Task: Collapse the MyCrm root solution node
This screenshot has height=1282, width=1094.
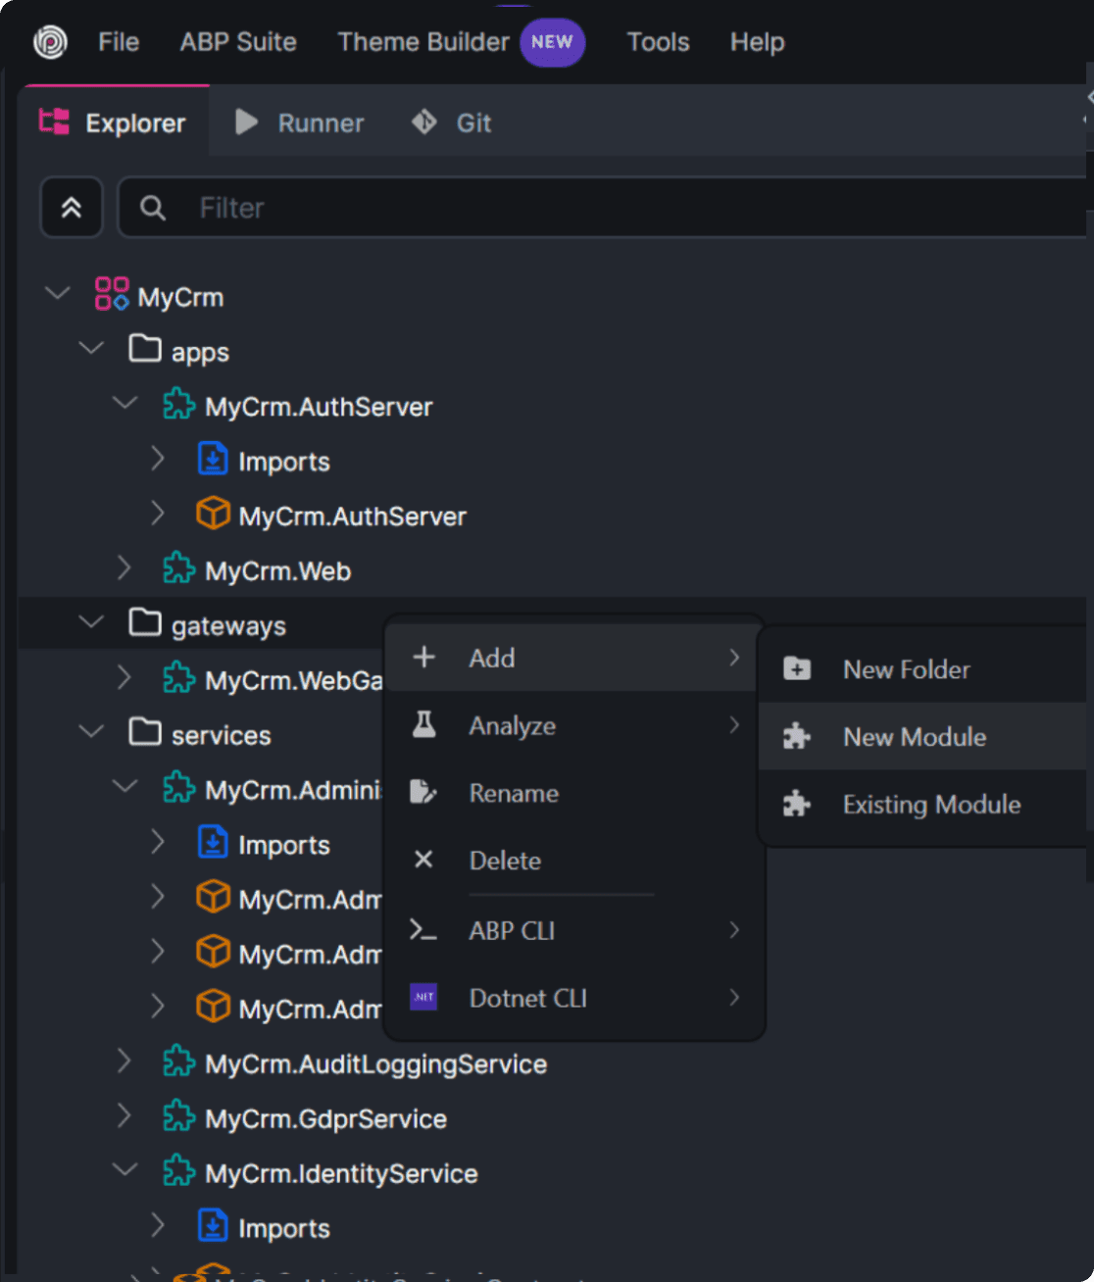Action: (58, 293)
